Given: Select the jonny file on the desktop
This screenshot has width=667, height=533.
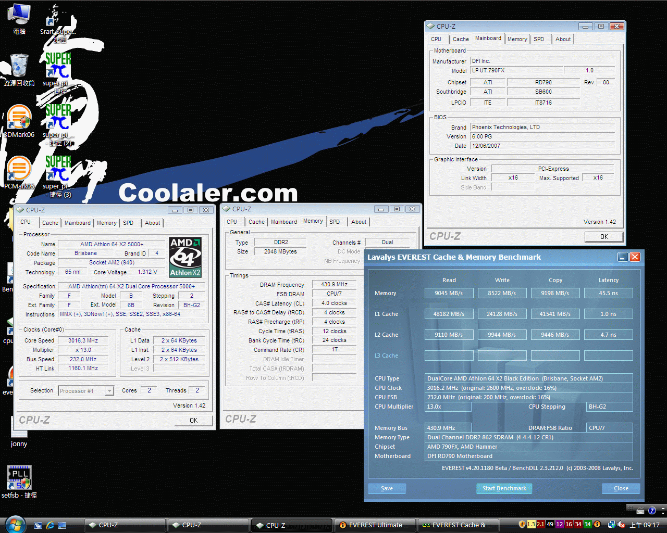Looking at the screenshot, I should click(x=19, y=431).
